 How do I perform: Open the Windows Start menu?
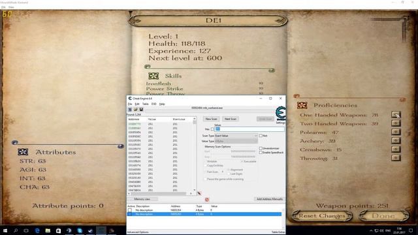pos(5,230)
